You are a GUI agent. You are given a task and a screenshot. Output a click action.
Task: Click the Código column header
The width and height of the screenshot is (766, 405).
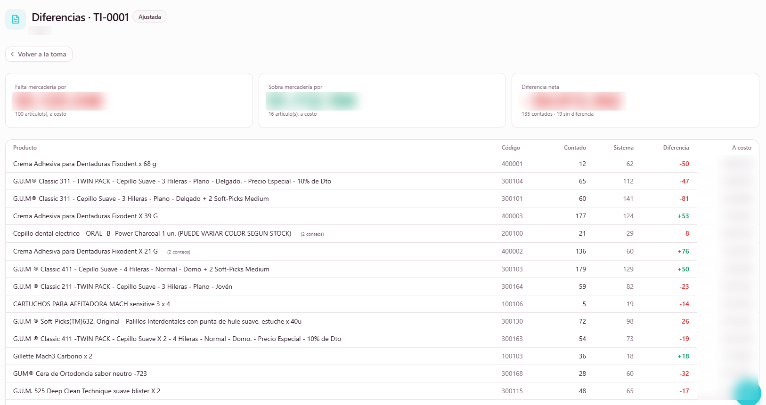tap(511, 148)
